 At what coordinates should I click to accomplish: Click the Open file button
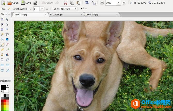[13, 3]
